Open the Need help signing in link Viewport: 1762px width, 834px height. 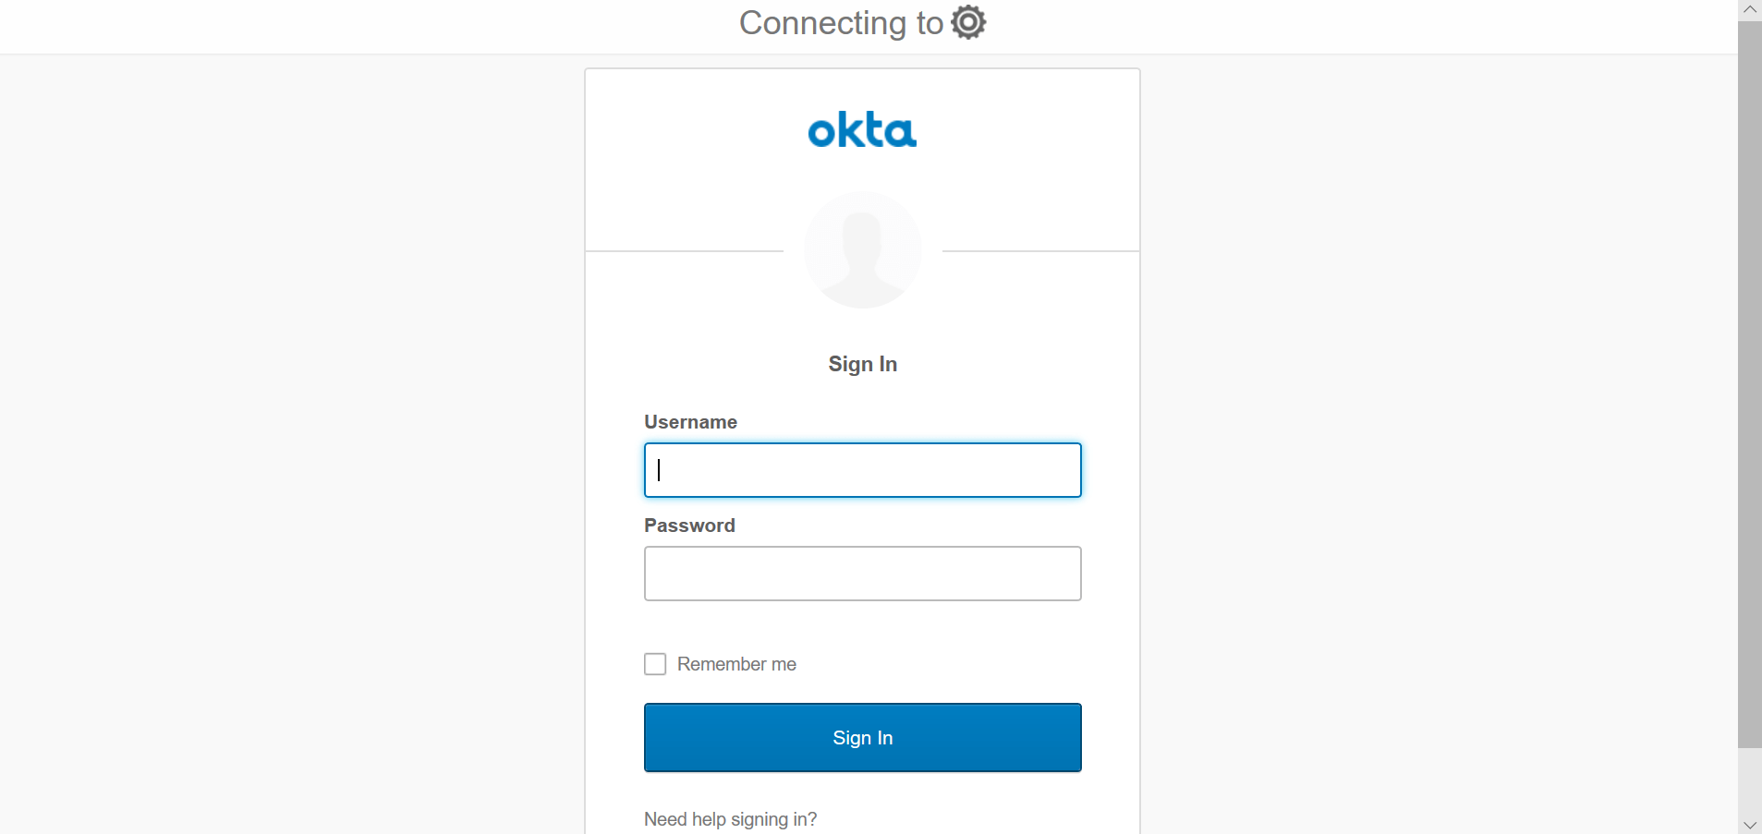730,819
